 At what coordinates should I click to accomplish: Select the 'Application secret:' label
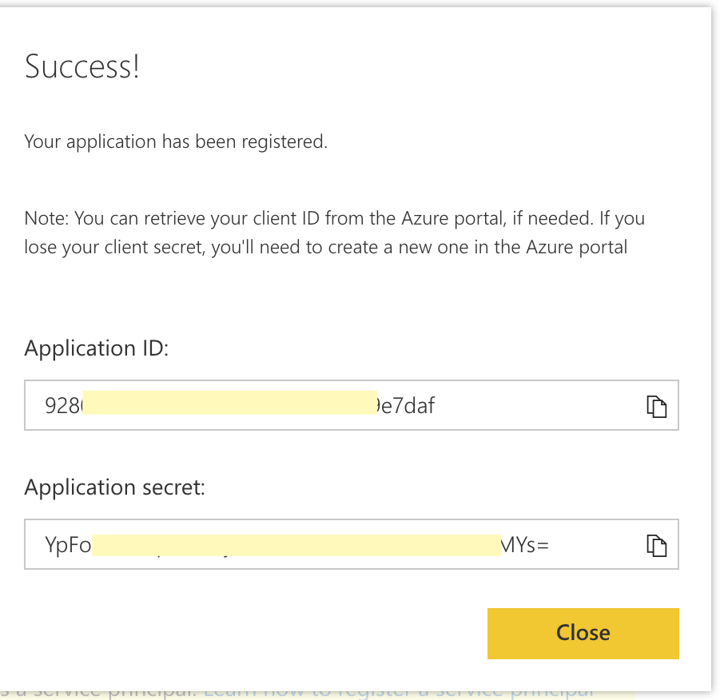pos(114,487)
